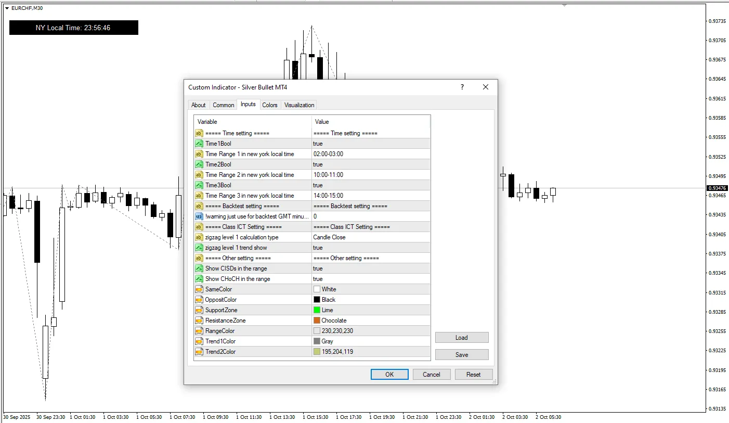Click the Time1Bool variable icon
This screenshot has width=729, height=423.
[x=199, y=144]
